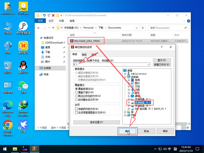This screenshot has height=153, width=204.
Task: Open the 网络 desktop icon
Action: click(x=8, y=48)
